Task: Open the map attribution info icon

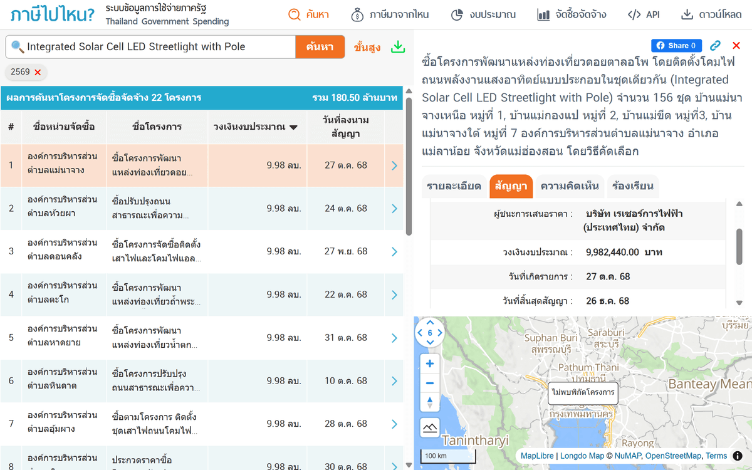Action: [738, 456]
